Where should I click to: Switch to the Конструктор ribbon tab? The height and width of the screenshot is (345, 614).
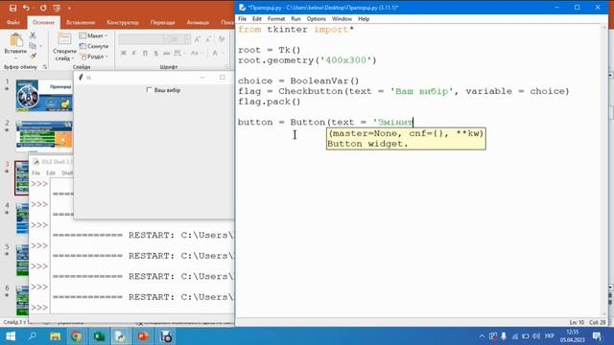pyautogui.click(x=123, y=23)
